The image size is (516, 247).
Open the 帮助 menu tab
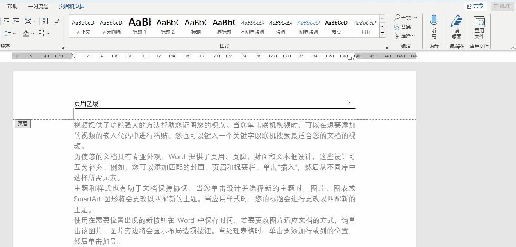tap(12, 6)
